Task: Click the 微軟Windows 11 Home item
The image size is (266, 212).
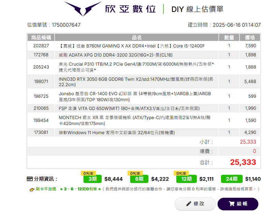Action: tap(117, 133)
